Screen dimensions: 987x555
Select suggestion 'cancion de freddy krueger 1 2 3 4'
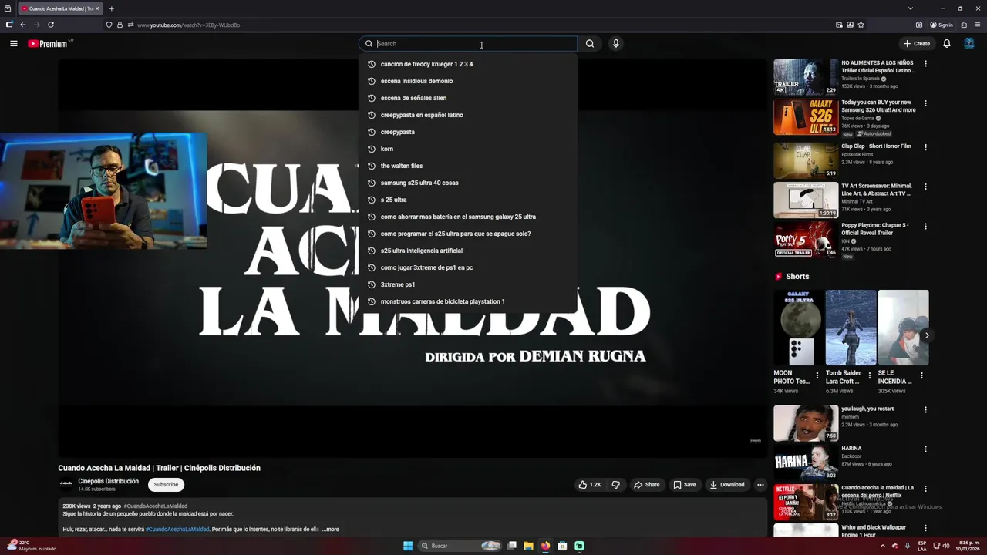point(468,64)
